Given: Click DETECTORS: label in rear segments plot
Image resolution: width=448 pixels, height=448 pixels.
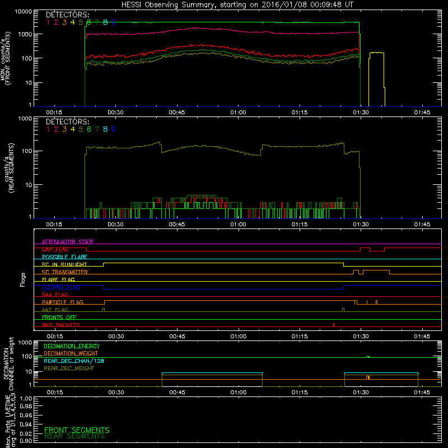Looking at the screenshot, I should coord(67,122).
